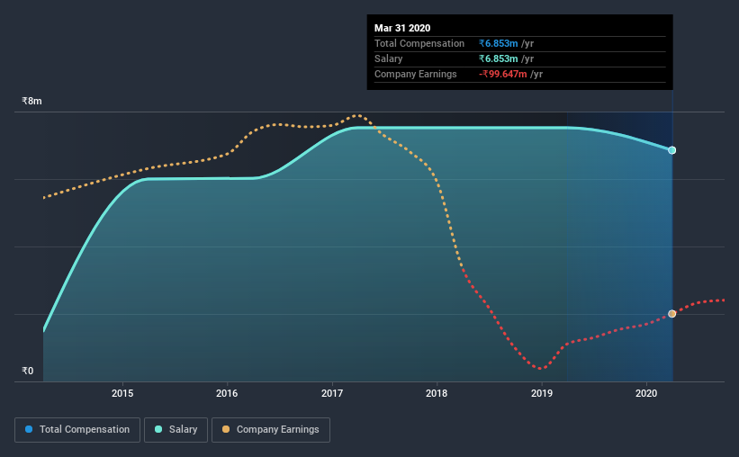Toggle the Total Compensation legend button

coord(77,430)
